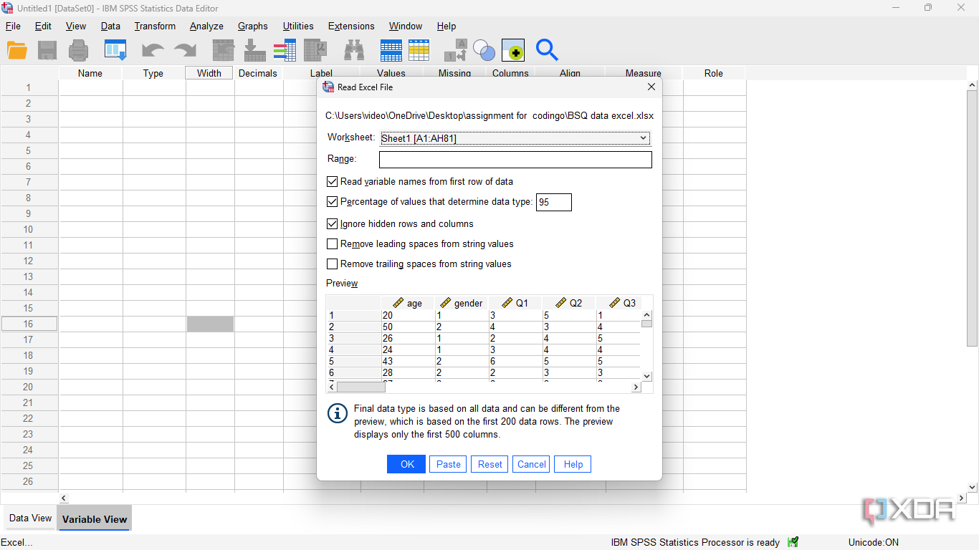This screenshot has height=550, width=979.
Task: Click the Help button in dialog
Action: click(x=573, y=464)
